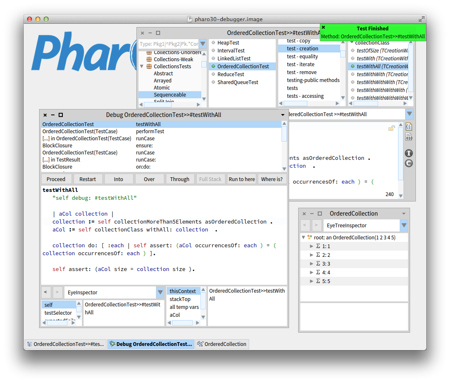This screenshot has height=383, width=450.
Task: Click the source code view icon in browser
Action: (x=409, y=127)
